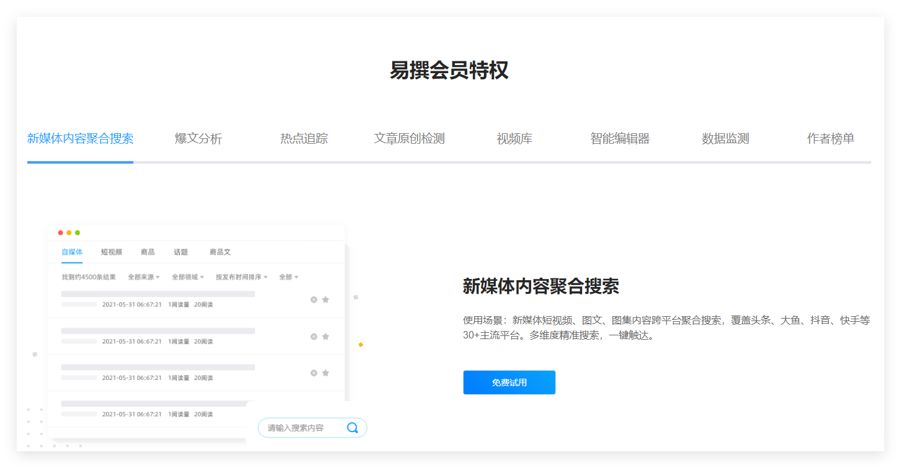Focus the 请输入搜索内容 search box
The height and width of the screenshot is (468, 901).
[x=312, y=428]
